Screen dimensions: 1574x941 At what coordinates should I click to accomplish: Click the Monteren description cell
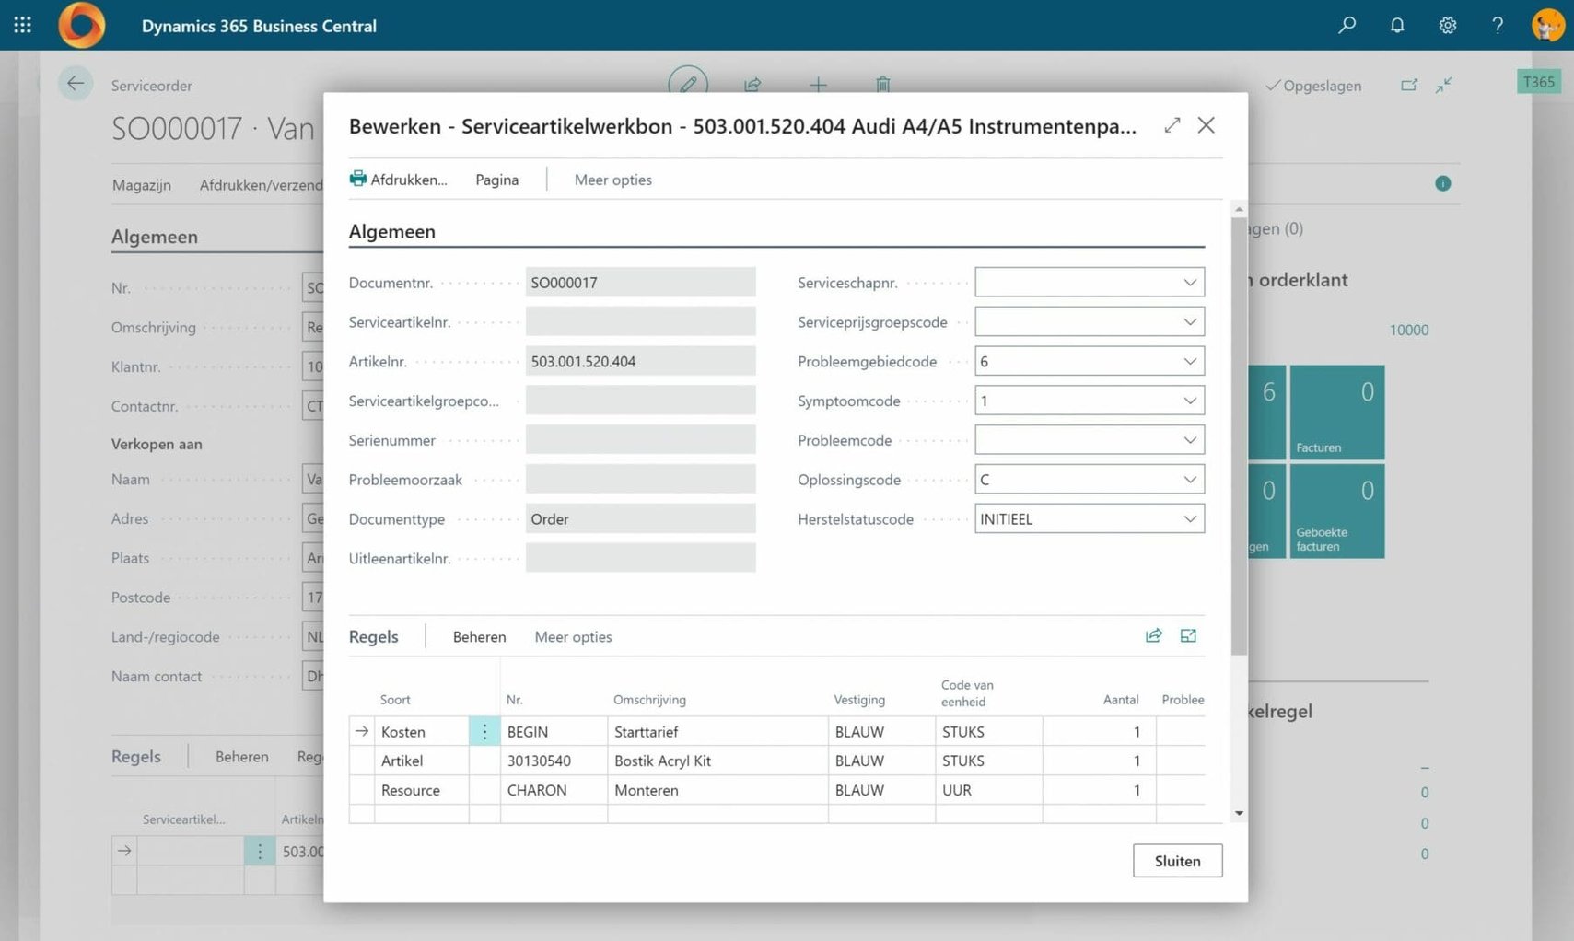coord(717,790)
